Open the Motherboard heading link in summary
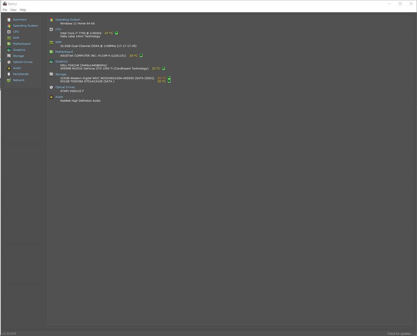 tap(64, 52)
